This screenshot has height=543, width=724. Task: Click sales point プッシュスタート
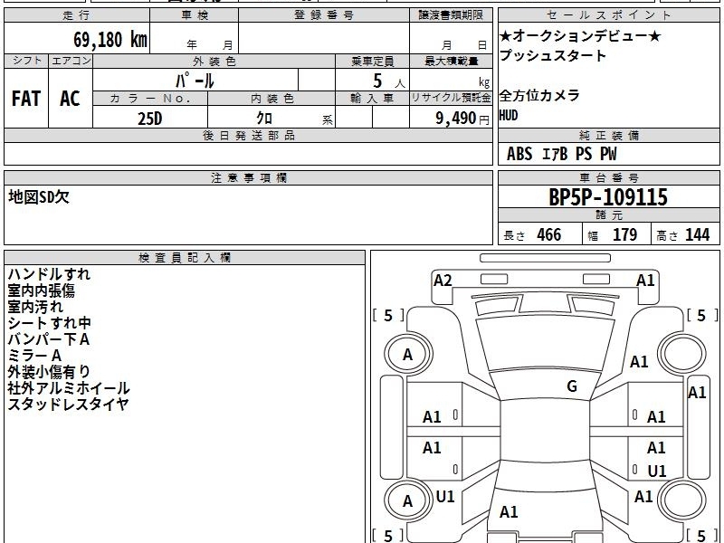(x=553, y=55)
